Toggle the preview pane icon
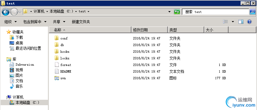The image size is (257, 110). pos(241,22)
